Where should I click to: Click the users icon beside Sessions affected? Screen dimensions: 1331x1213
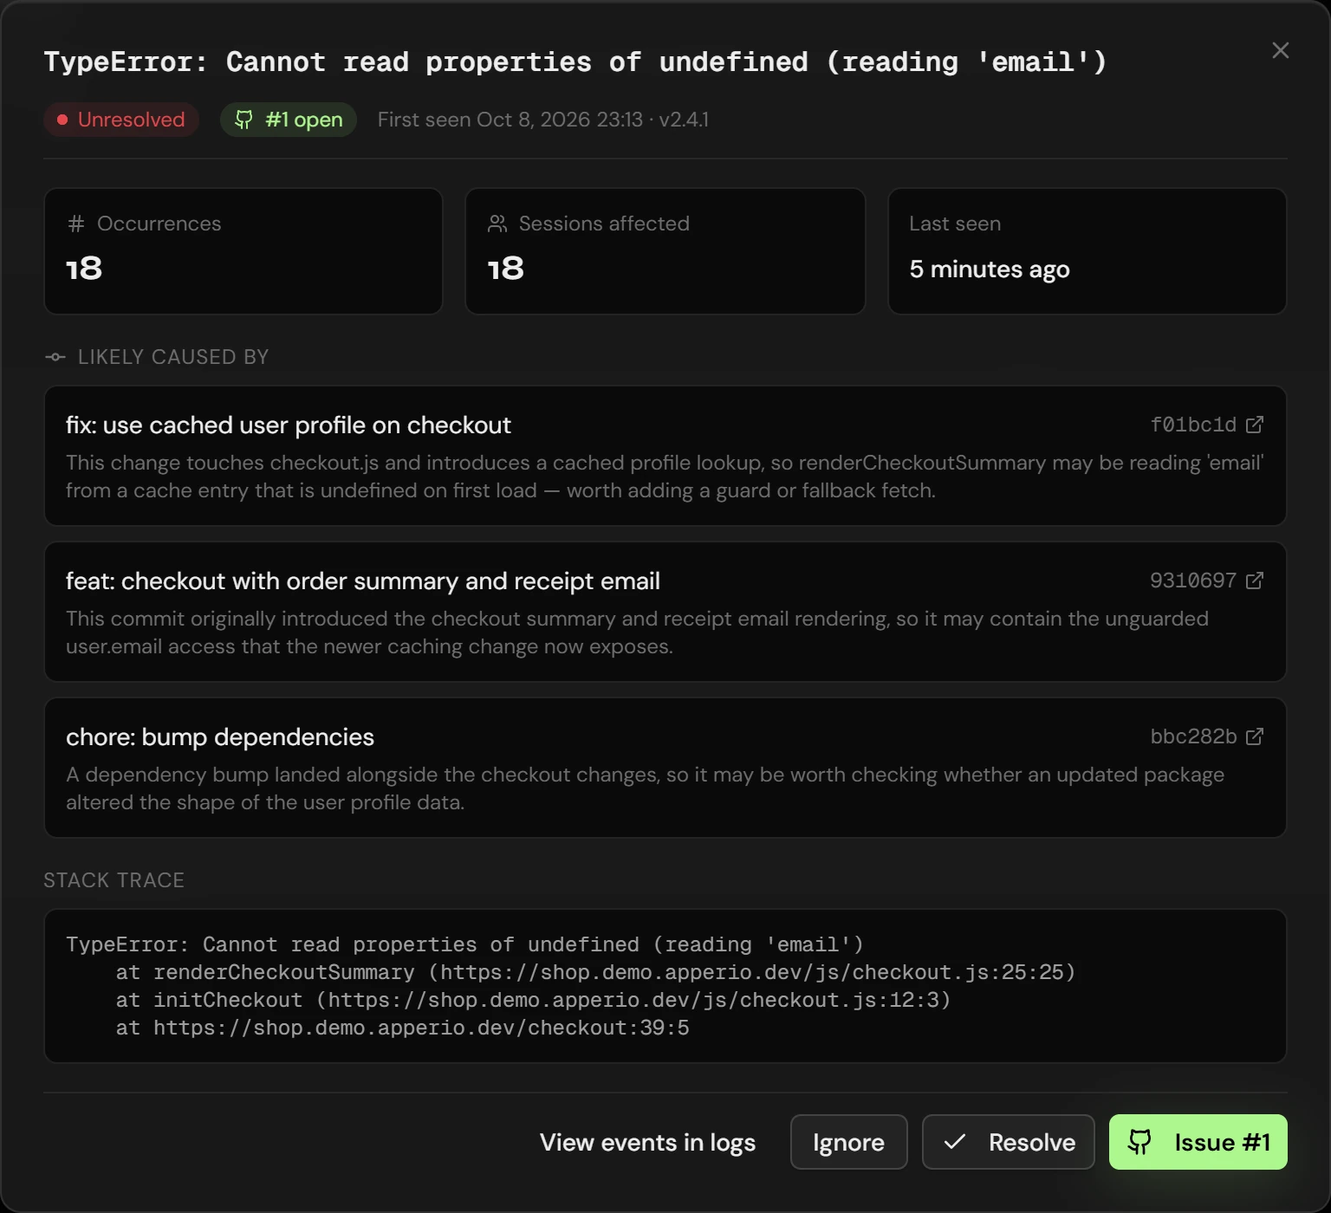click(497, 224)
